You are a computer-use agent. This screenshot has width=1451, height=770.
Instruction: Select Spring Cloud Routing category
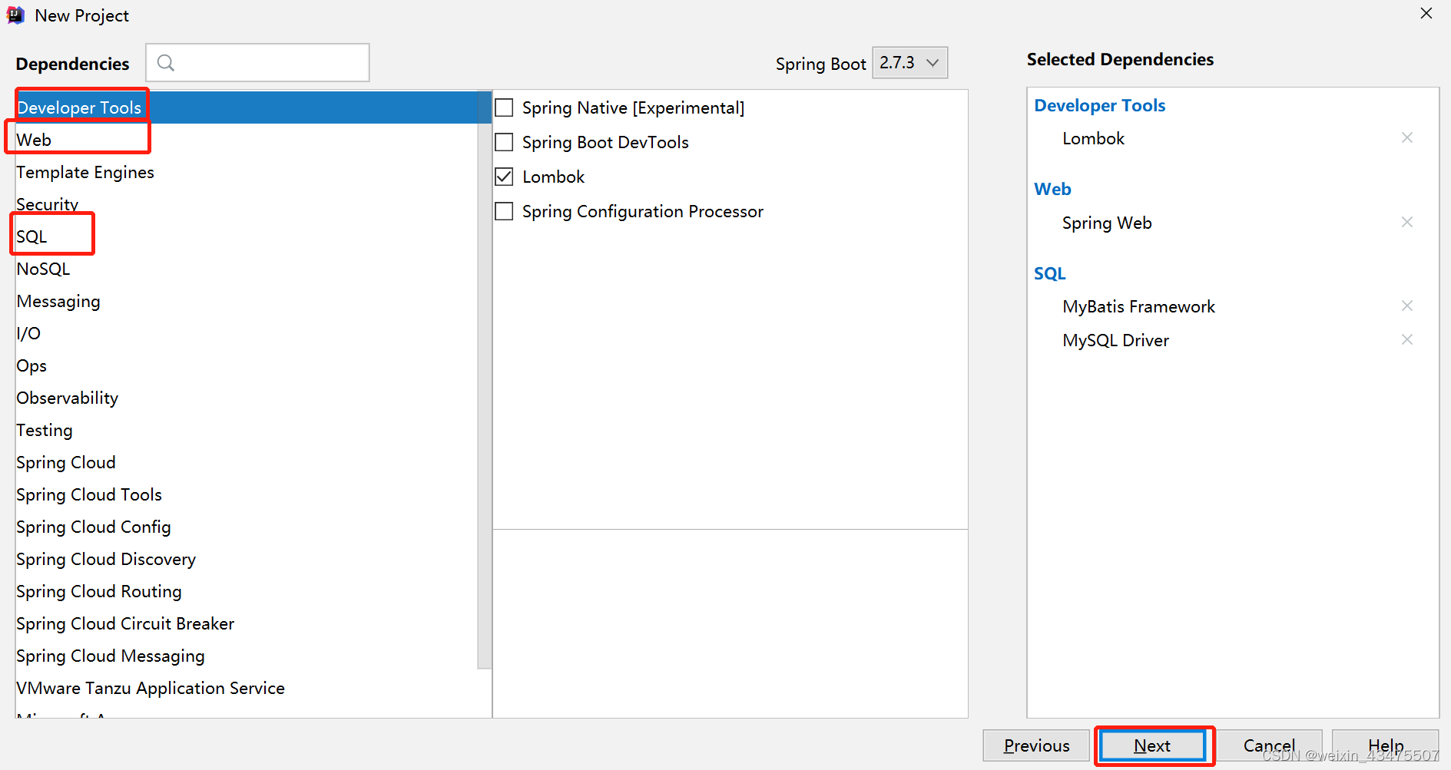point(246,591)
